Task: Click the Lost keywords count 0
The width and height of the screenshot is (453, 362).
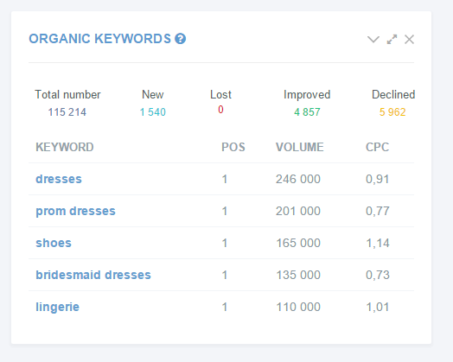Action: (220, 110)
